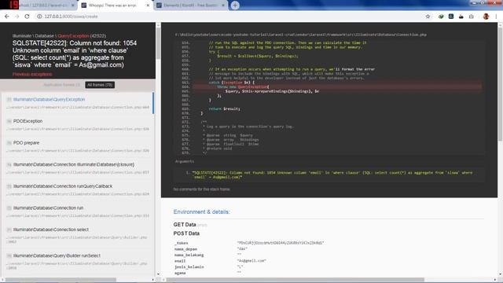Click the down arrow of left panel scrollbar
Screen dimensions: 503x283
click(158, 274)
